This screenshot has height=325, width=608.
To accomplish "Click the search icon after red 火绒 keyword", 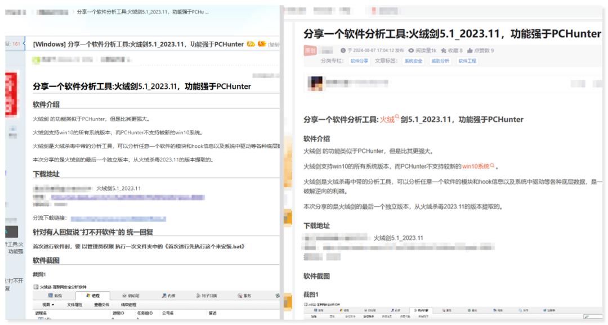I will (x=397, y=116).
